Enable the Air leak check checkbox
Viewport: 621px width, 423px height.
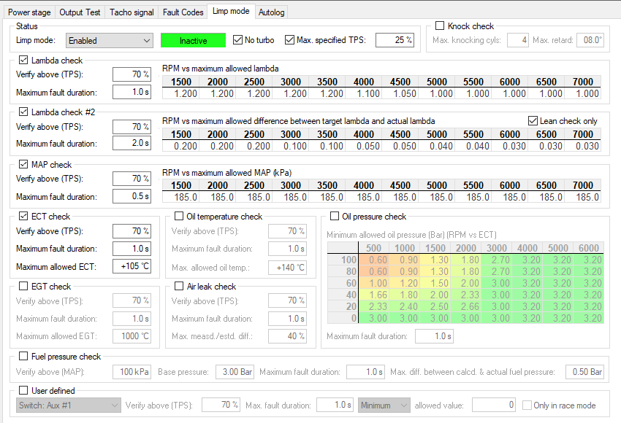pyautogui.click(x=179, y=286)
